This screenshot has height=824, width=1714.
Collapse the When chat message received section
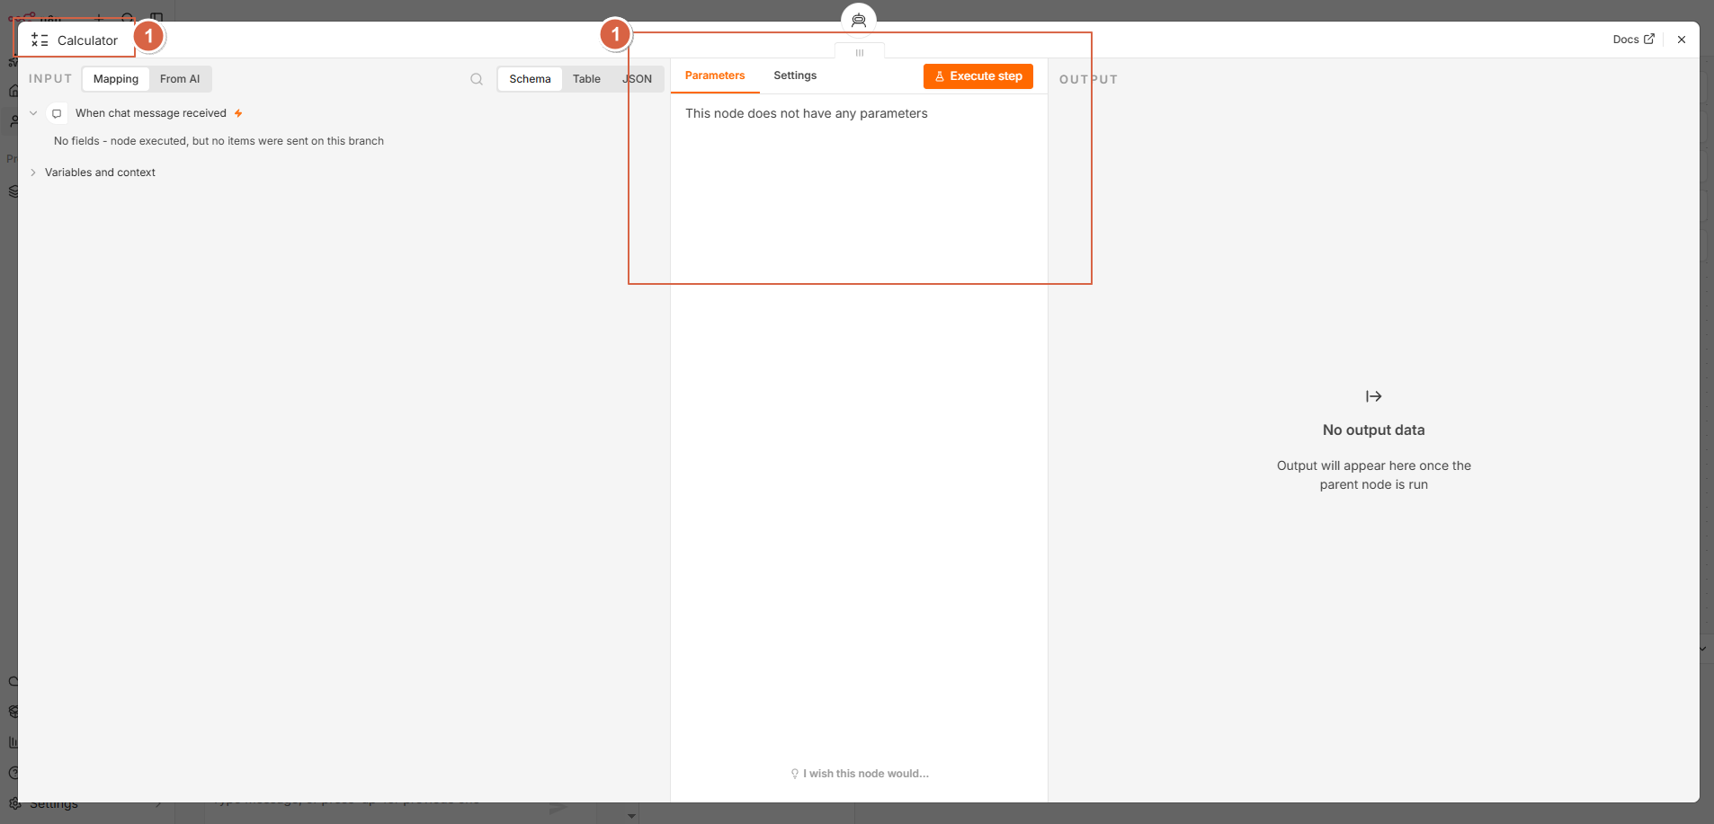click(x=33, y=113)
